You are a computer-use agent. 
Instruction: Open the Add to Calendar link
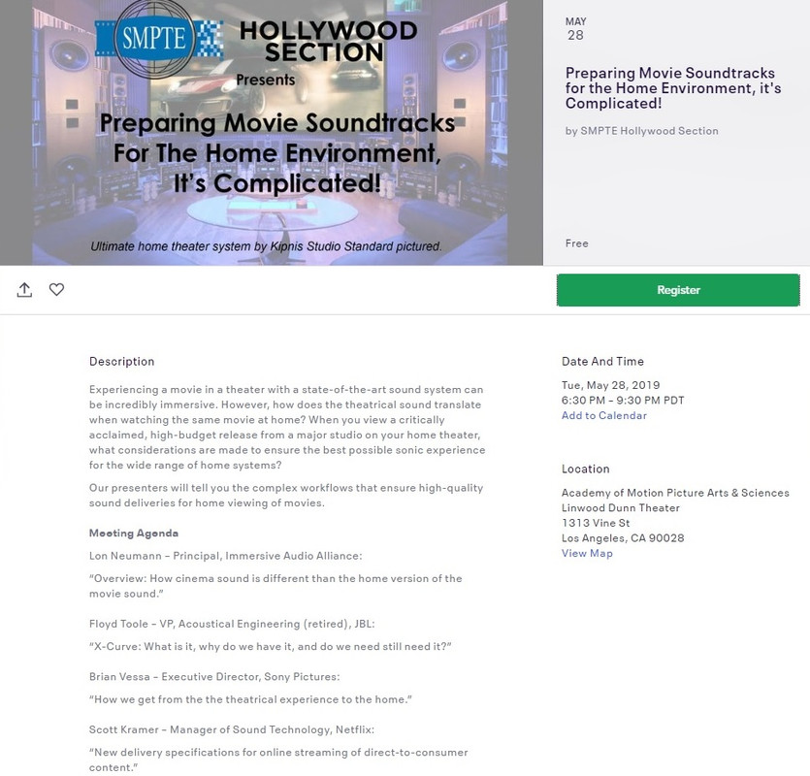[x=604, y=415]
